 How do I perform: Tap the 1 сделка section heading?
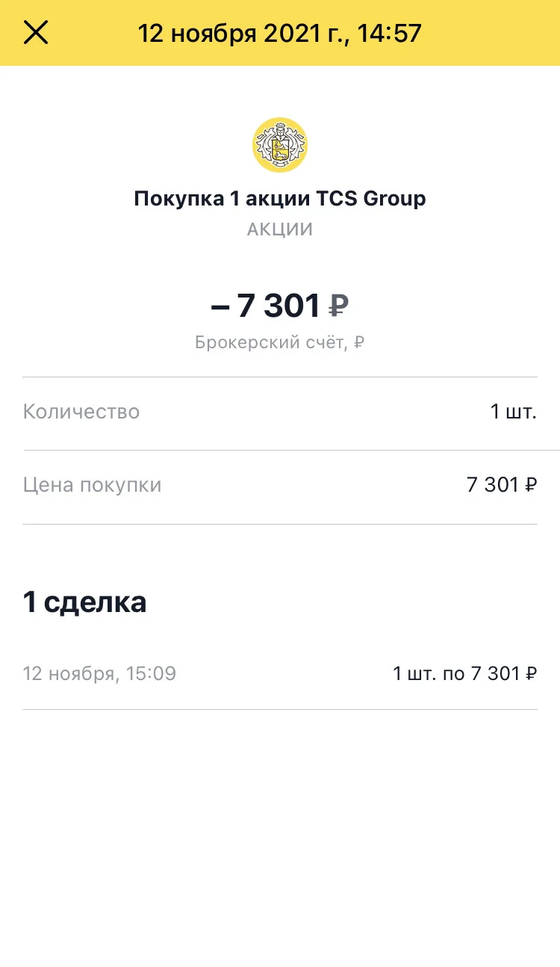pos(85,602)
